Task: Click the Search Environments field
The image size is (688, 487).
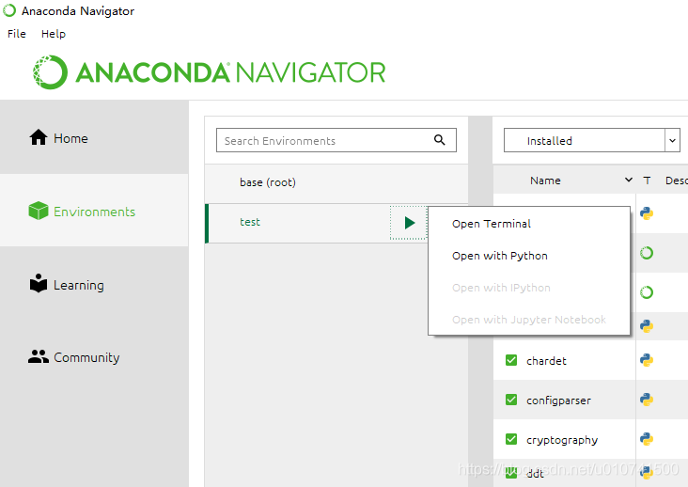Action: (336, 140)
